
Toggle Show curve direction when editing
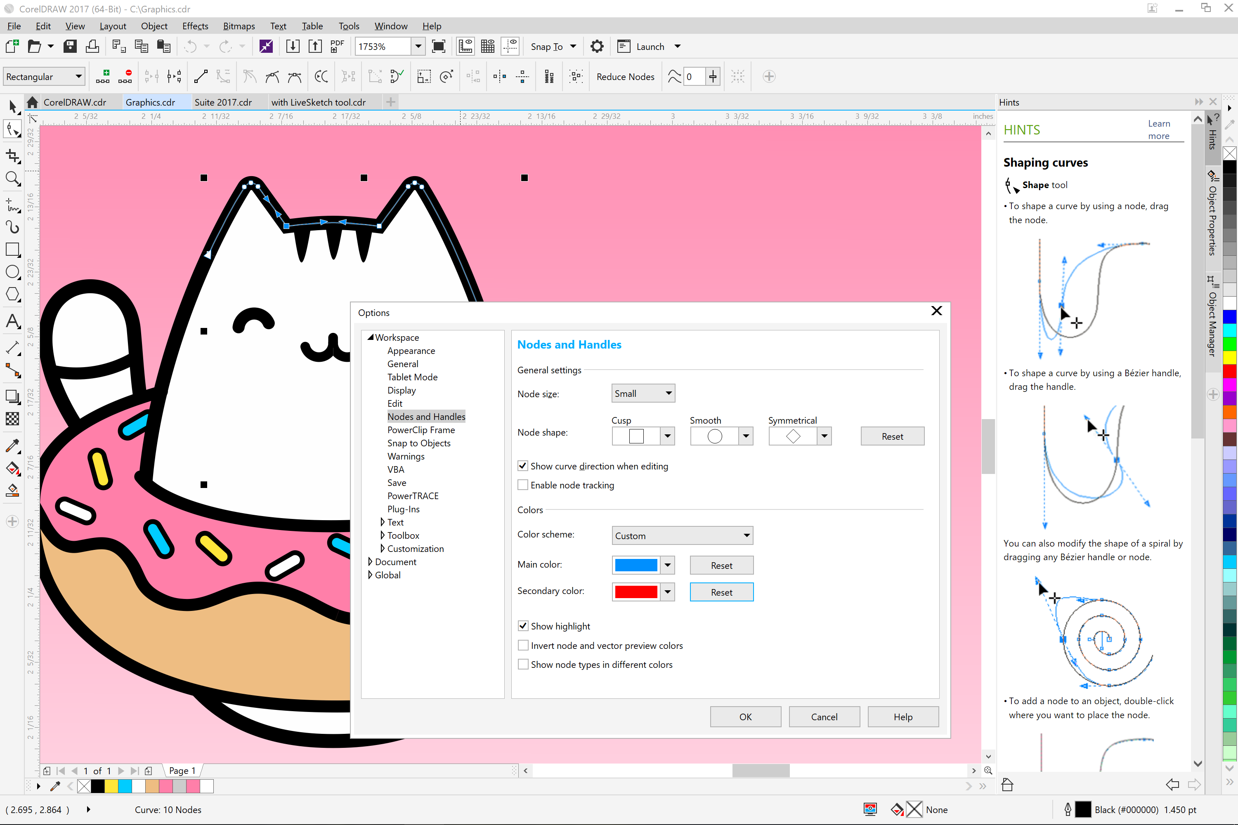point(523,466)
